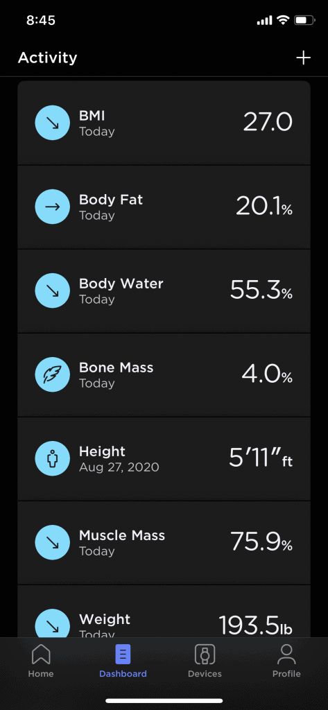Open the Body Fat 20.1% reading

point(264,207)
